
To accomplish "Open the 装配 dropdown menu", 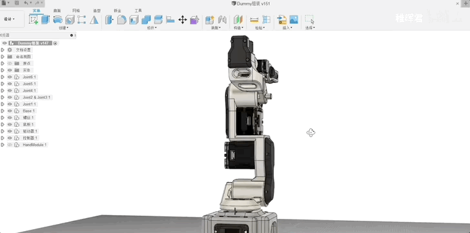I will [216, 28].
